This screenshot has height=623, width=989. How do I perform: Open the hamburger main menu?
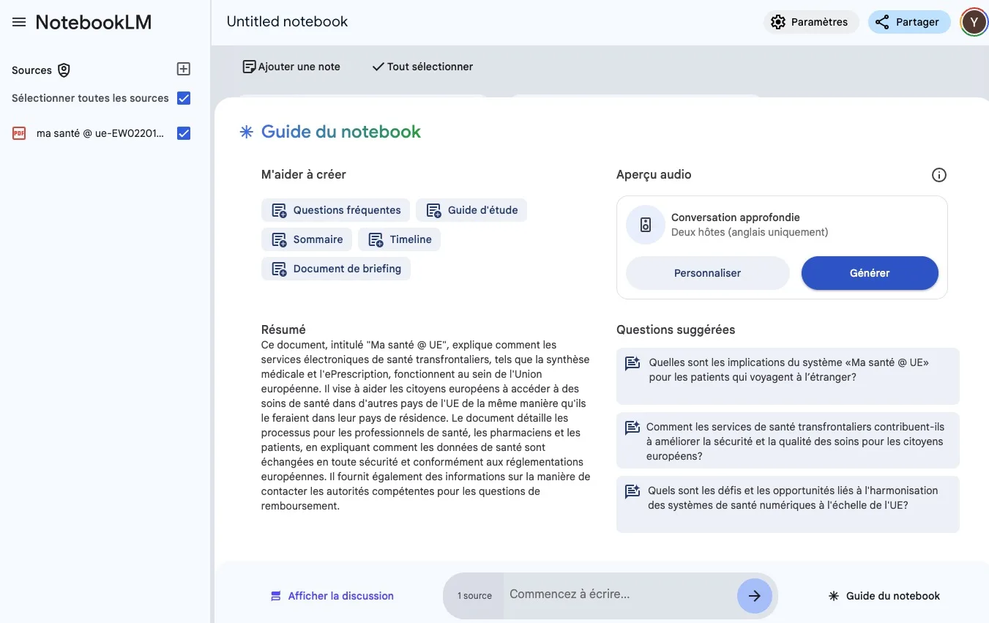[19, 23]
